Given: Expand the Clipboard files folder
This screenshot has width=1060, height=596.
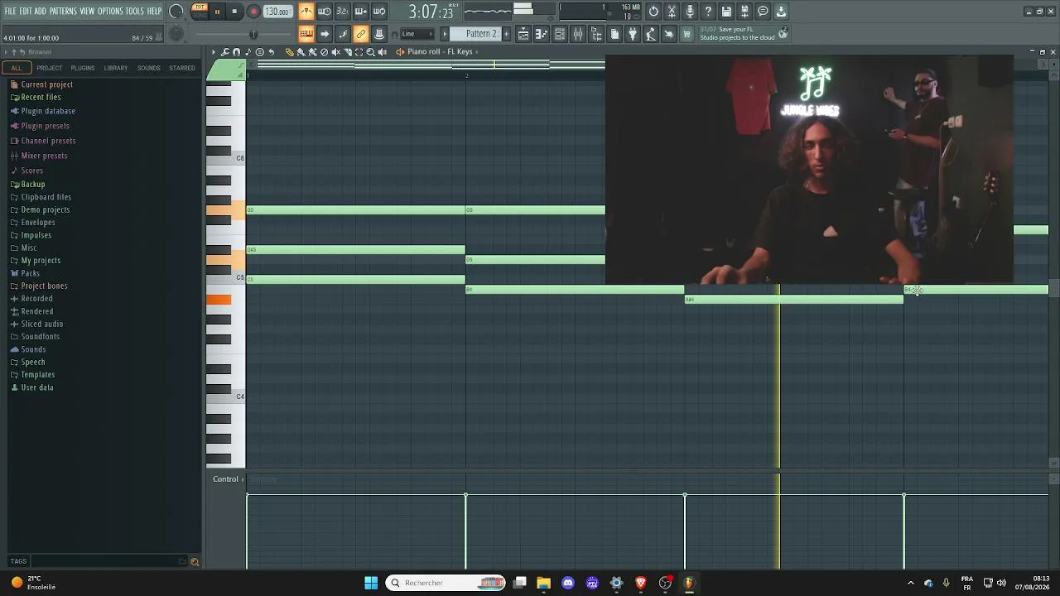Looking at the screenshot, I should point(46,197).
